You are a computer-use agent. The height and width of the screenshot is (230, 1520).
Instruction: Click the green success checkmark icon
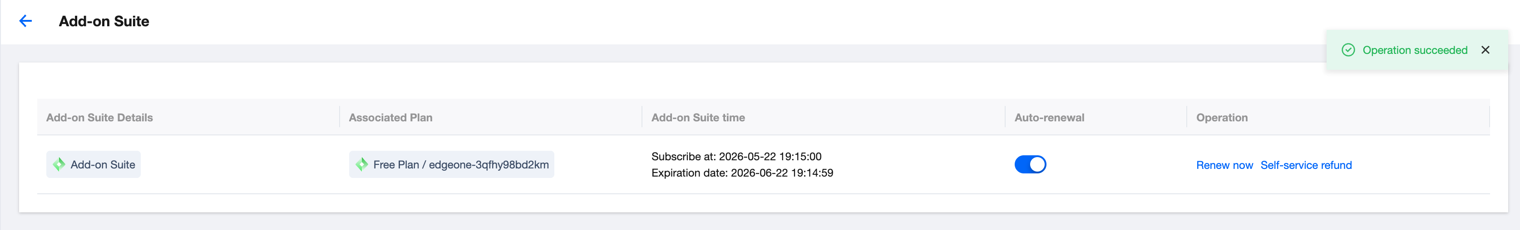[1348, 50]
